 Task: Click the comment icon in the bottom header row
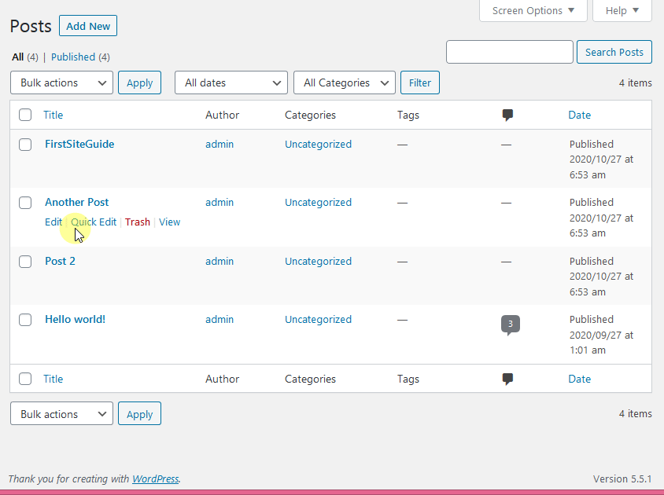(x=507, y=379)
